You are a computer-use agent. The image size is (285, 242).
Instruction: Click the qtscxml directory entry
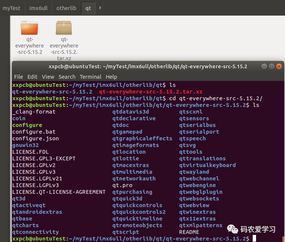point(191,112)
